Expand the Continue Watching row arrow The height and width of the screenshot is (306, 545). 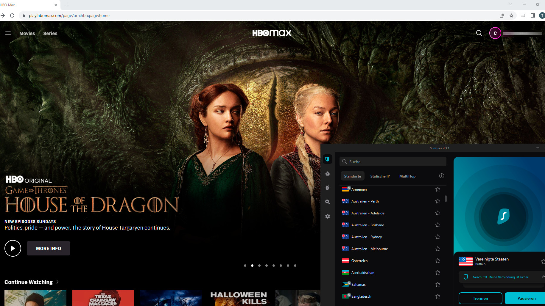57,282
